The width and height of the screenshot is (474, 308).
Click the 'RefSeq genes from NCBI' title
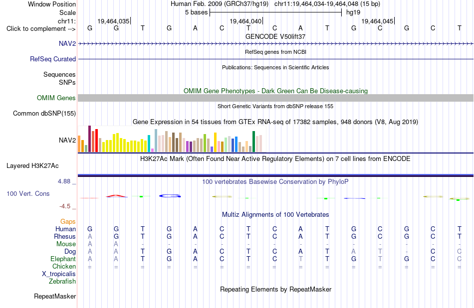[x=275, y=52]
